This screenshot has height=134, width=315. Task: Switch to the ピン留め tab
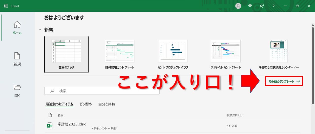pyautogui.click(x=86, y=104)
